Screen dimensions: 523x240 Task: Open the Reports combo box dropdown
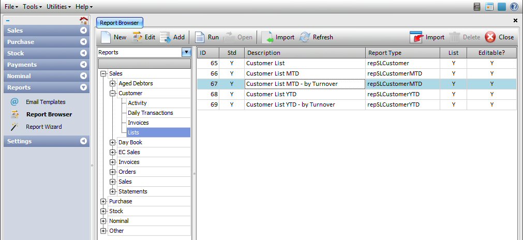(x=186, y=52)
